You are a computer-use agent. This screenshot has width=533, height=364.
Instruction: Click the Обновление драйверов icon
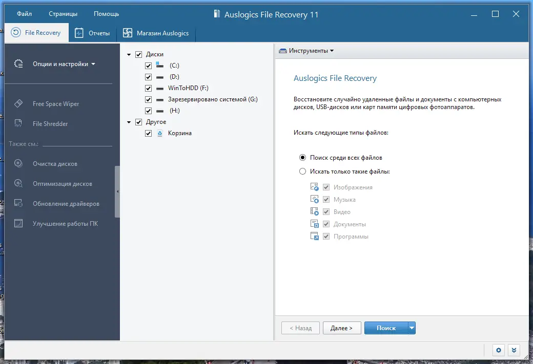18,203
